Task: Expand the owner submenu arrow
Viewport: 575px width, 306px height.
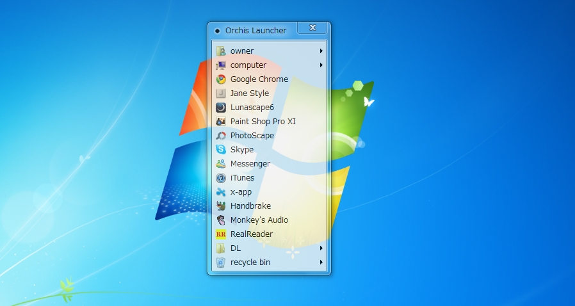Action: pos(321,51)
